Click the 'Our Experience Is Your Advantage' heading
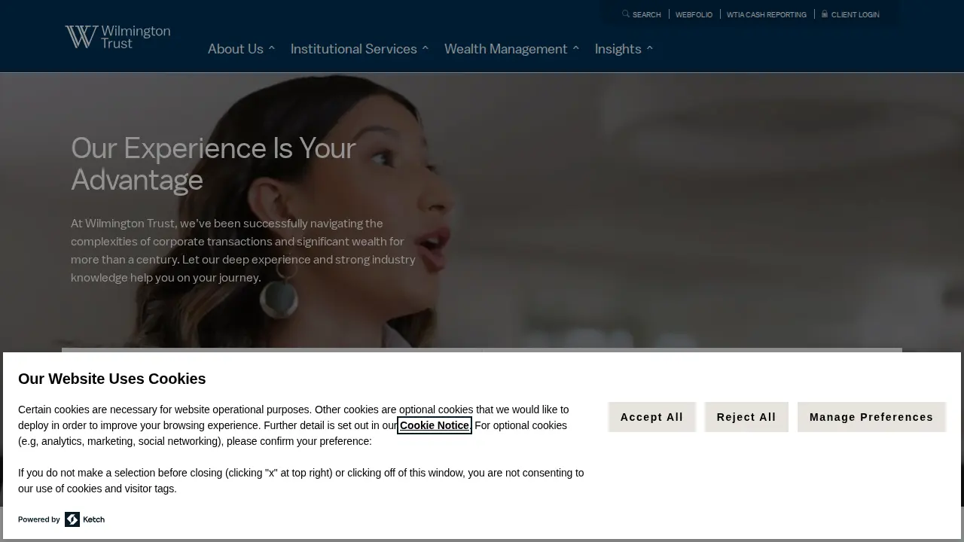The image size is (964, 542). click(x=213, y=164)
